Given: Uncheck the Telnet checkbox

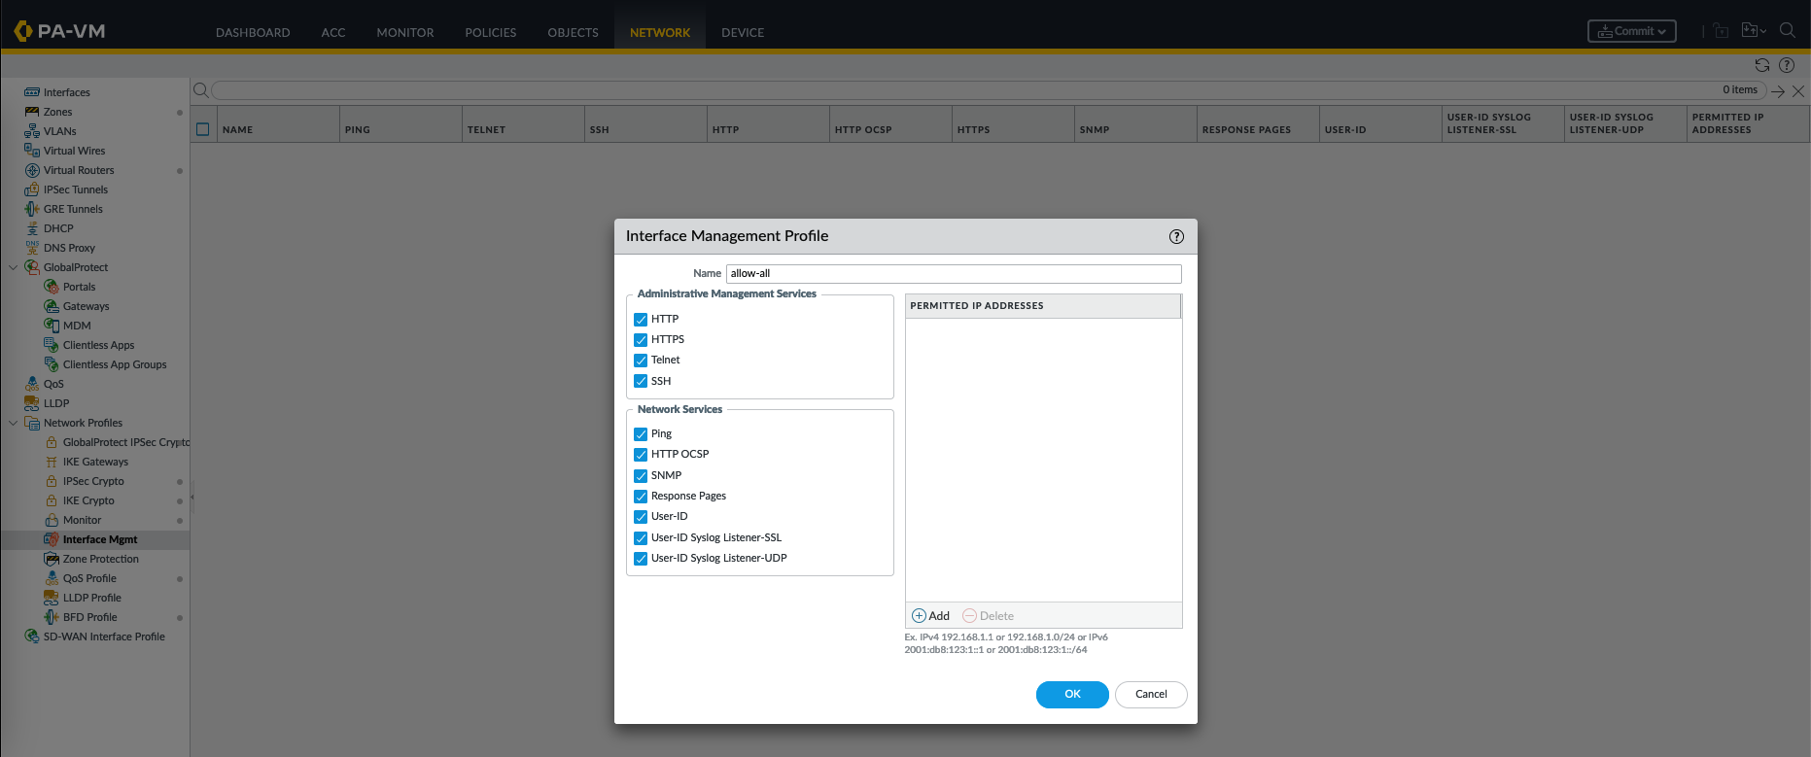Looking at the screenshot, I should coord(641,361).
